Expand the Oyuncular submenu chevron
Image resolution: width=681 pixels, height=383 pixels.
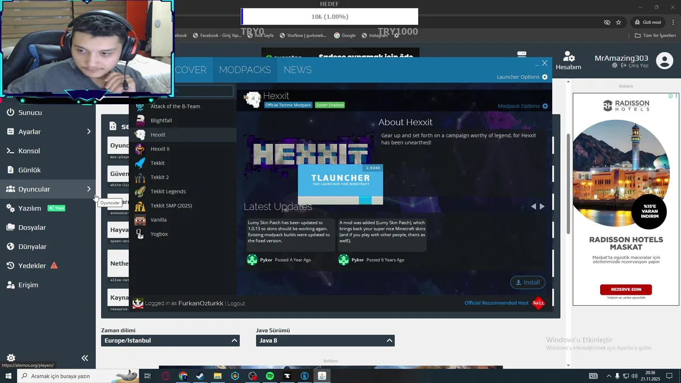[x=89, y=189]
